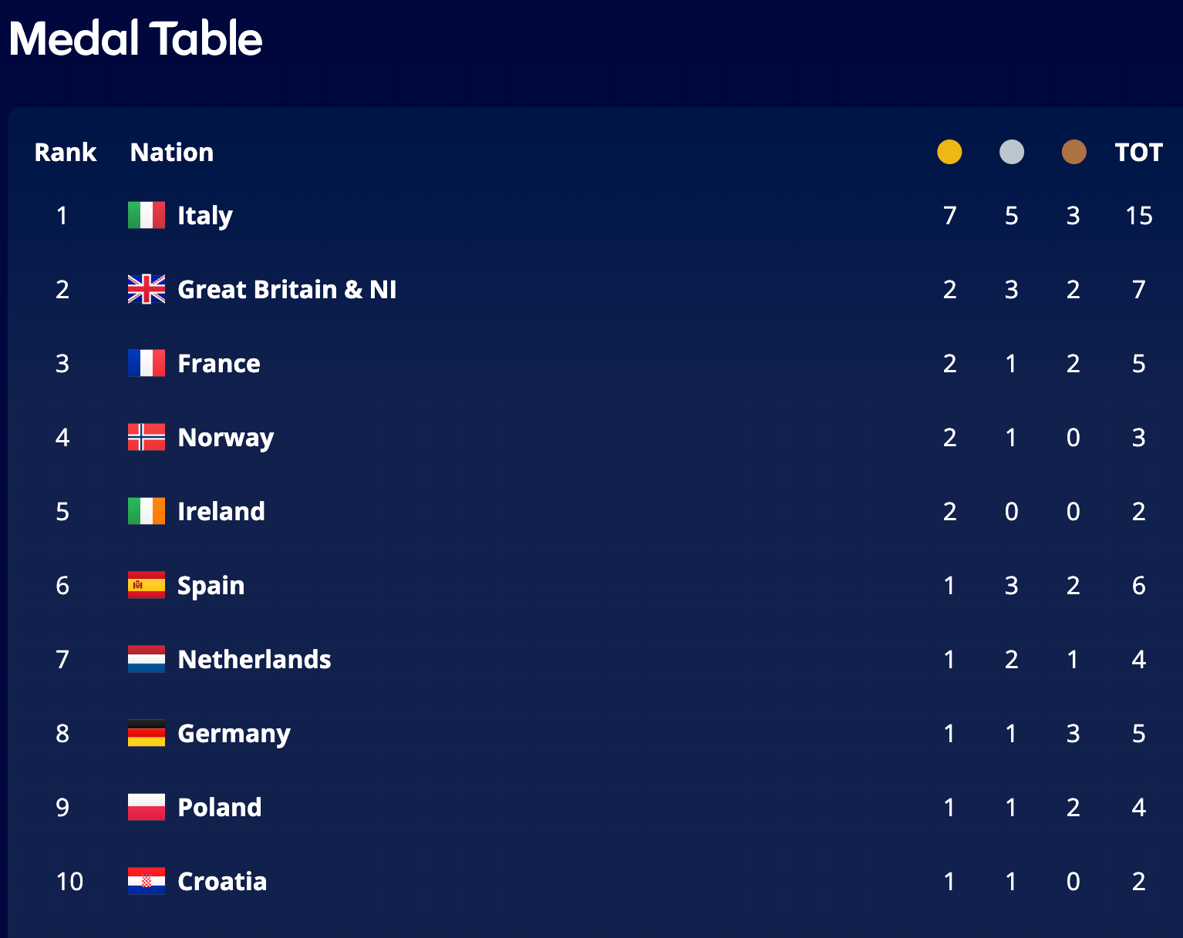Click the Italy flag icon

pos(147,215)
